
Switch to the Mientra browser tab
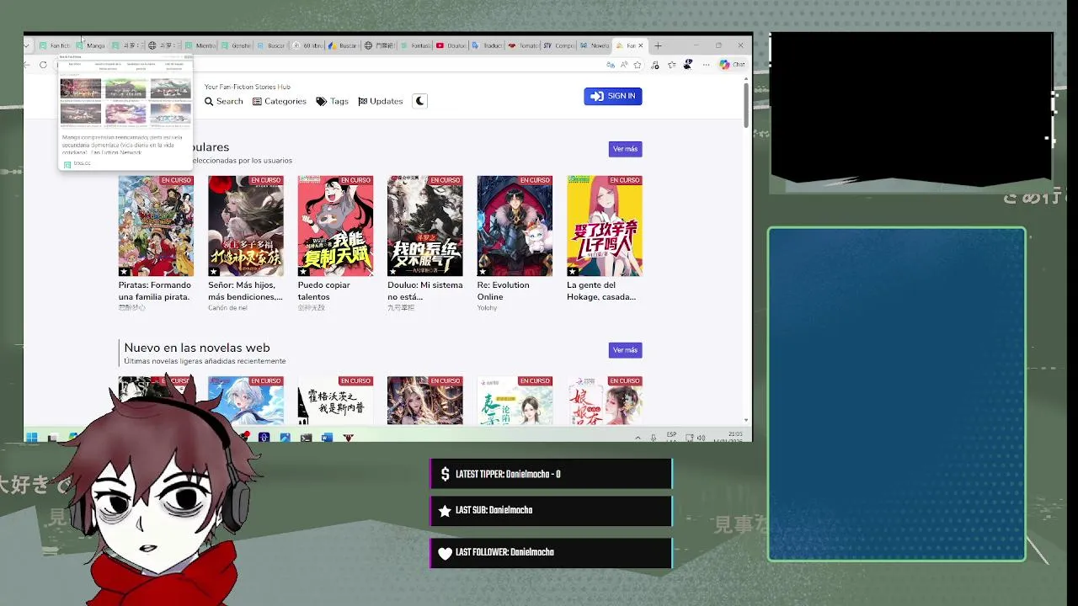click(x=200, y=45)
